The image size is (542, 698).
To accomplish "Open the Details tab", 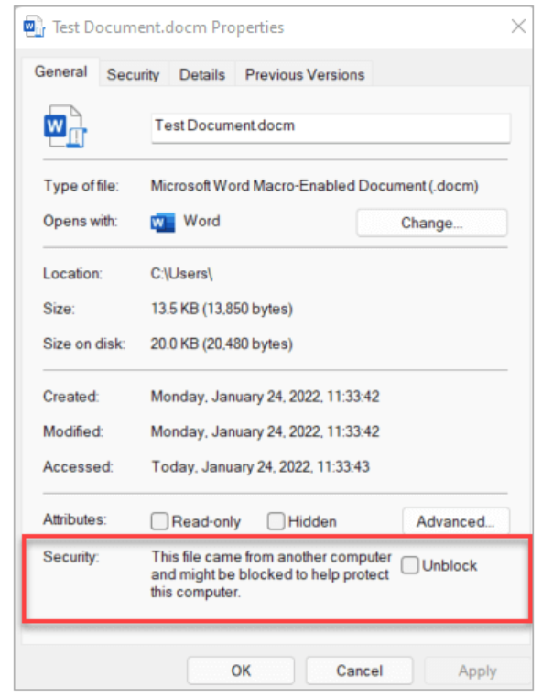I will 202,74.
